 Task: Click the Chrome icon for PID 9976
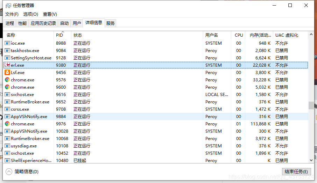point(7,124)
